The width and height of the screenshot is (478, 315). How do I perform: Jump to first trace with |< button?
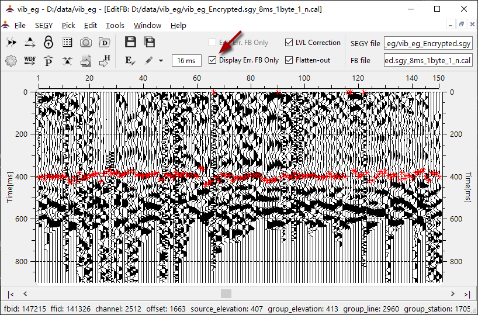click(11, 294)
